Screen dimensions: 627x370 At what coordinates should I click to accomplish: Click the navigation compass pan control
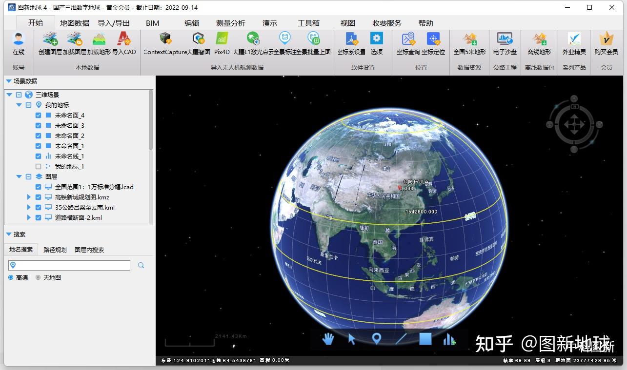pos(574,124)
